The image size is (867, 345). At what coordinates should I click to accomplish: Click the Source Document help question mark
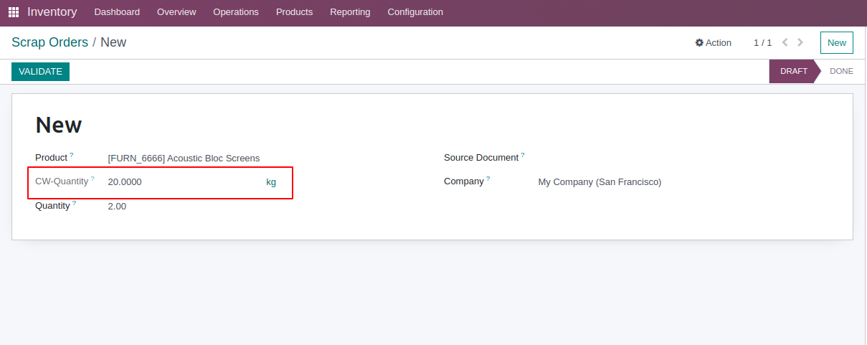[x=523, y=155]
